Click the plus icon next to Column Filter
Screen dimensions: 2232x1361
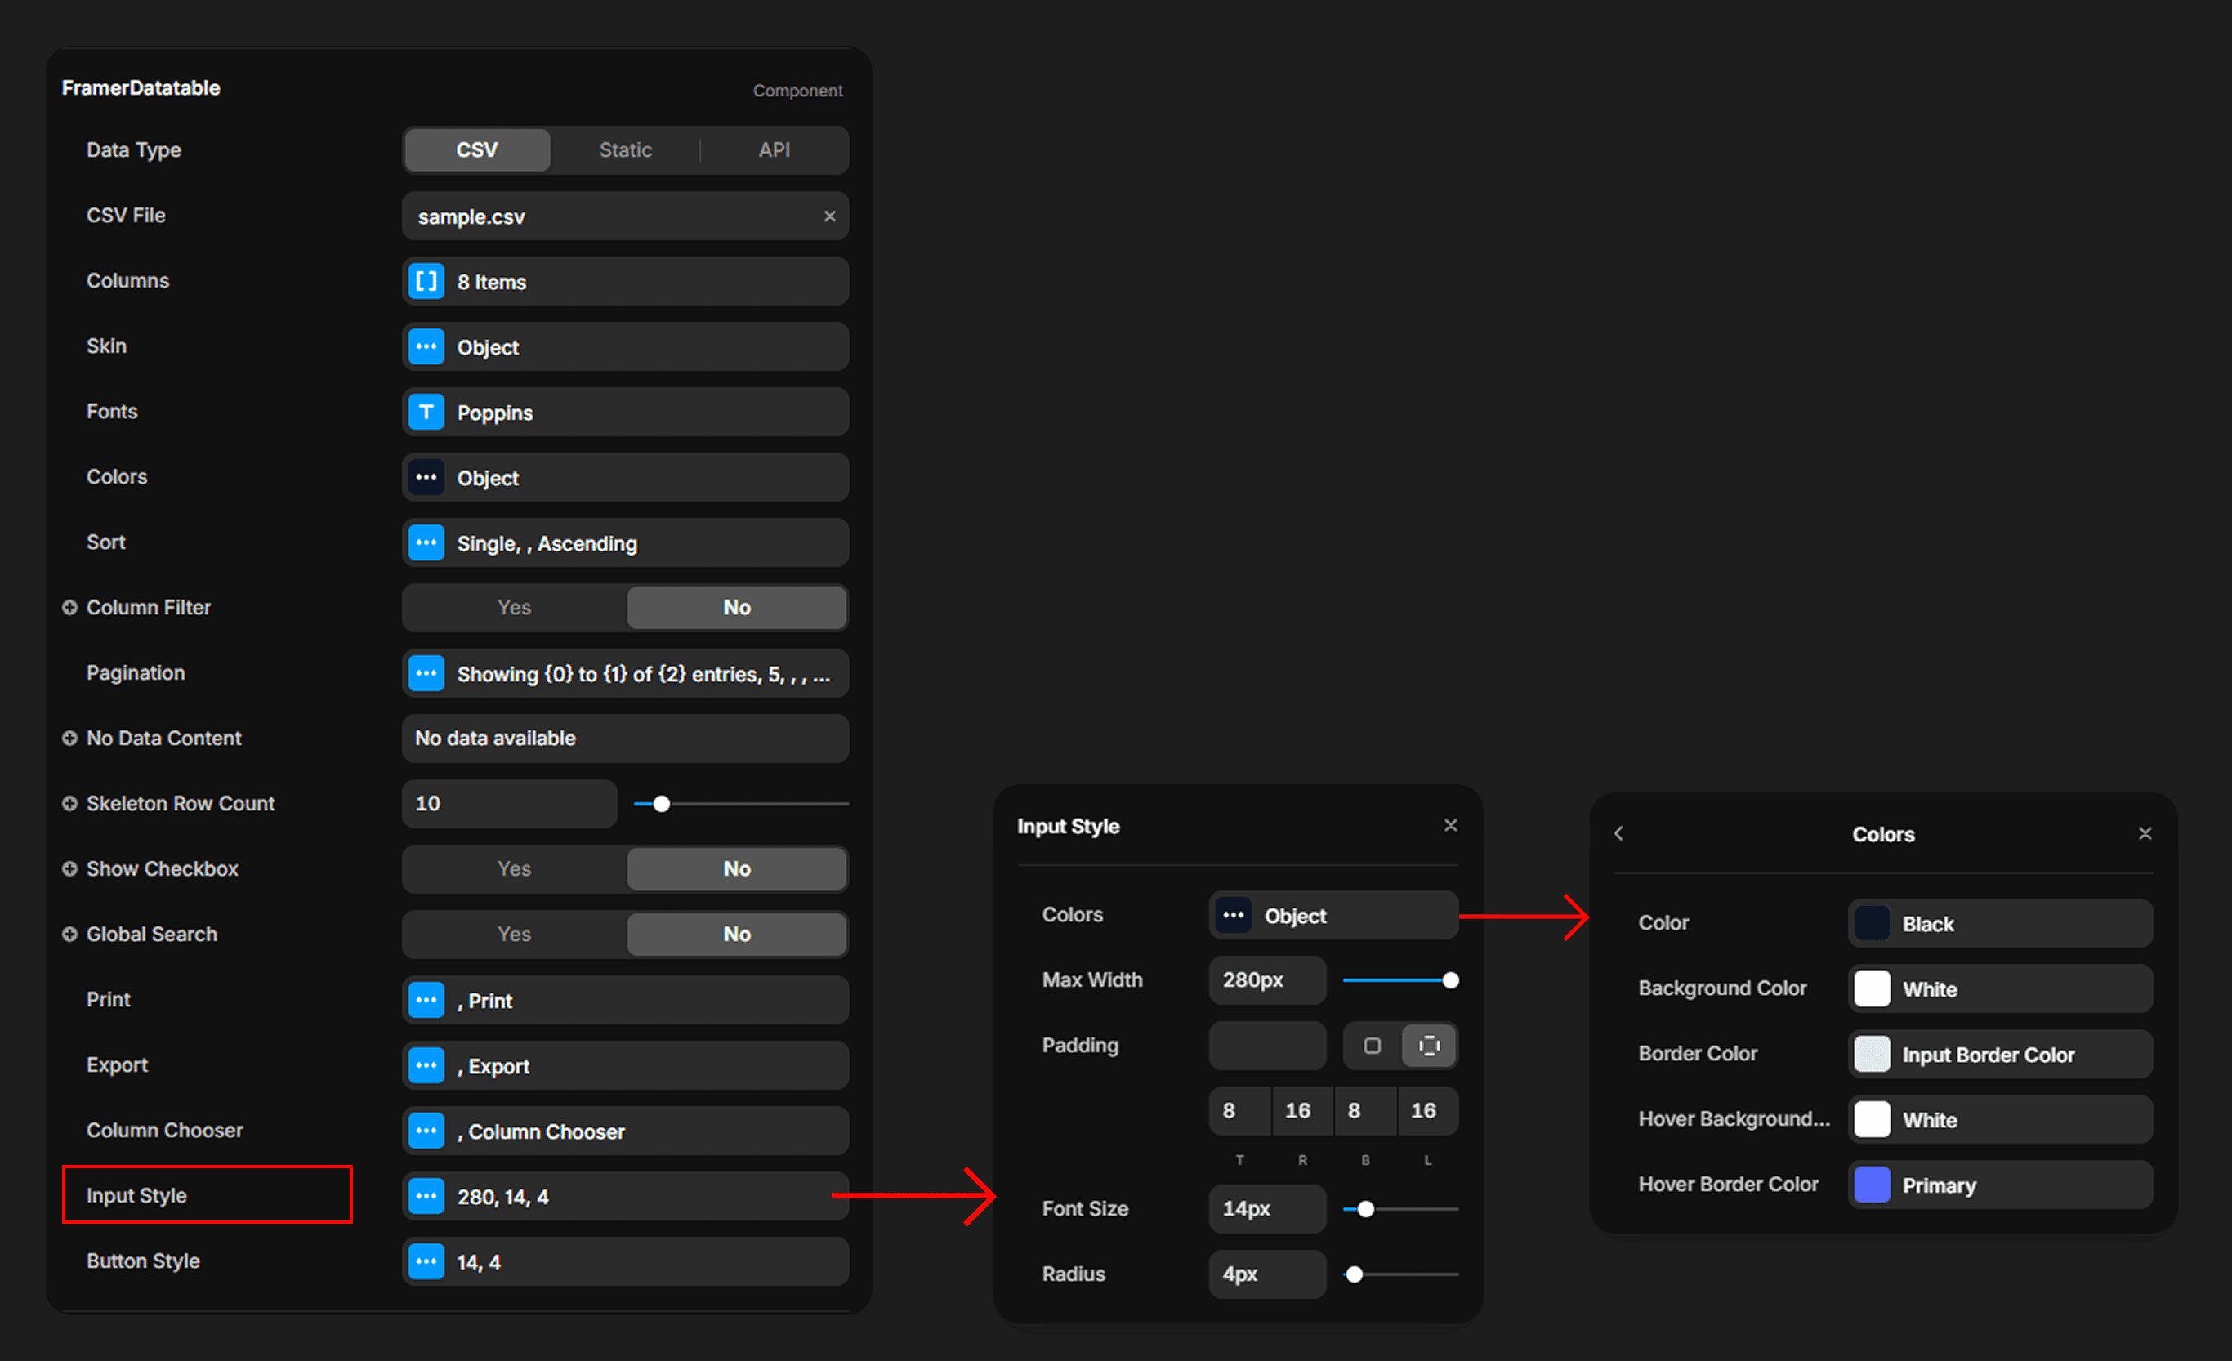click(69, 608)
